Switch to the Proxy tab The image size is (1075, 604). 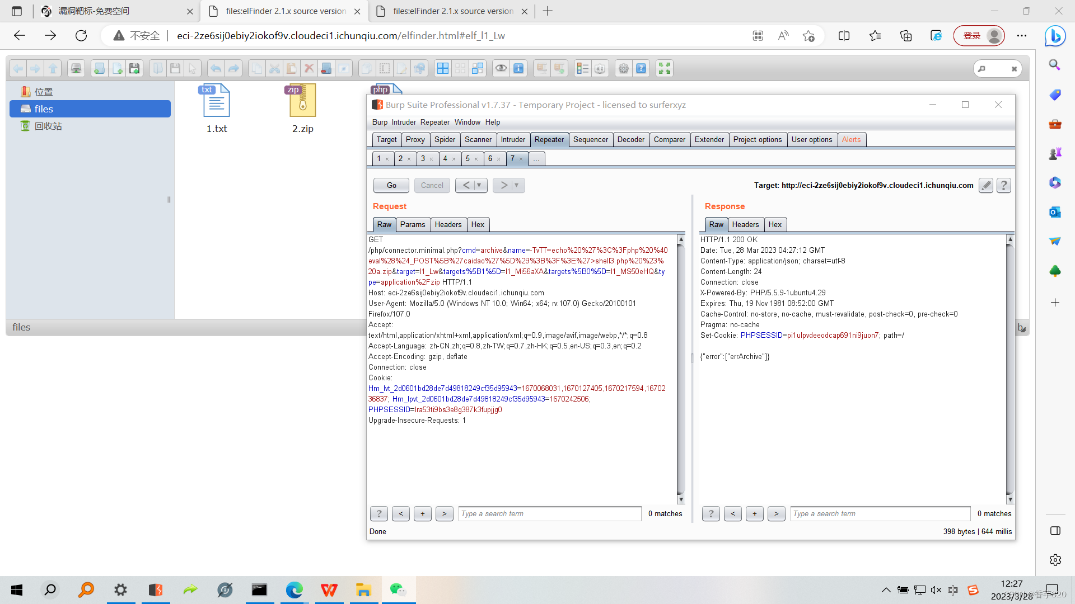pos(415,140)
